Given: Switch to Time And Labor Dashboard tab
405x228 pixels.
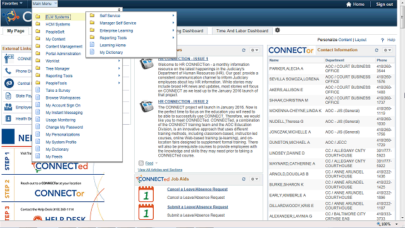Looking at the screenshot, I should tap(242, 31).
